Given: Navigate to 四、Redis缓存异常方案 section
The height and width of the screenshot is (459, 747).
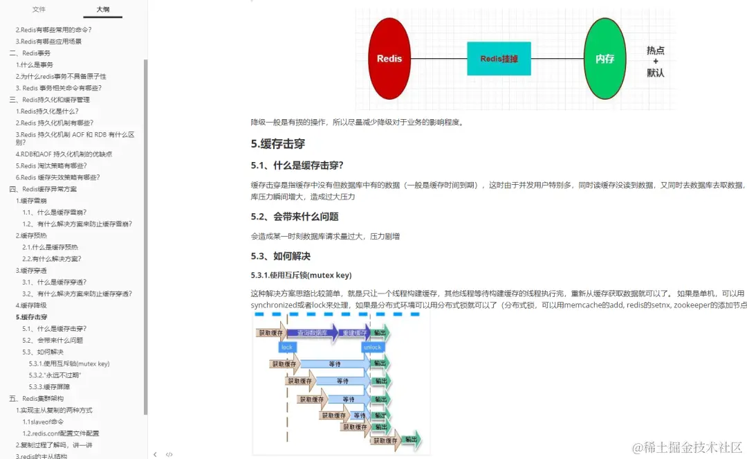Looking at the screenshot, I should pyautogui.click(x=43, y=189).
